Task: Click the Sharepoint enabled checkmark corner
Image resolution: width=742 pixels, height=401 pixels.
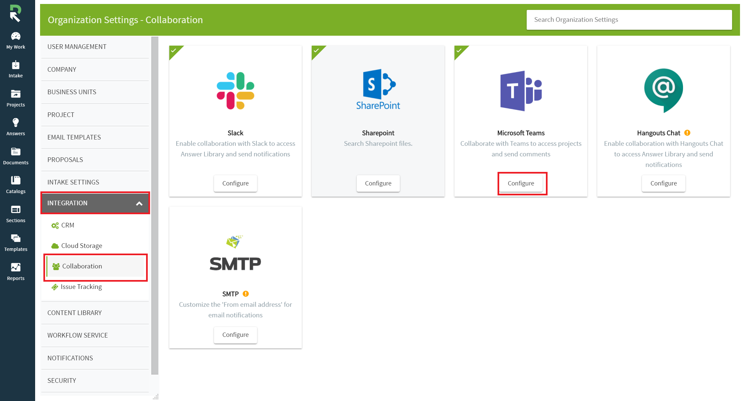Action: (316, 51)
